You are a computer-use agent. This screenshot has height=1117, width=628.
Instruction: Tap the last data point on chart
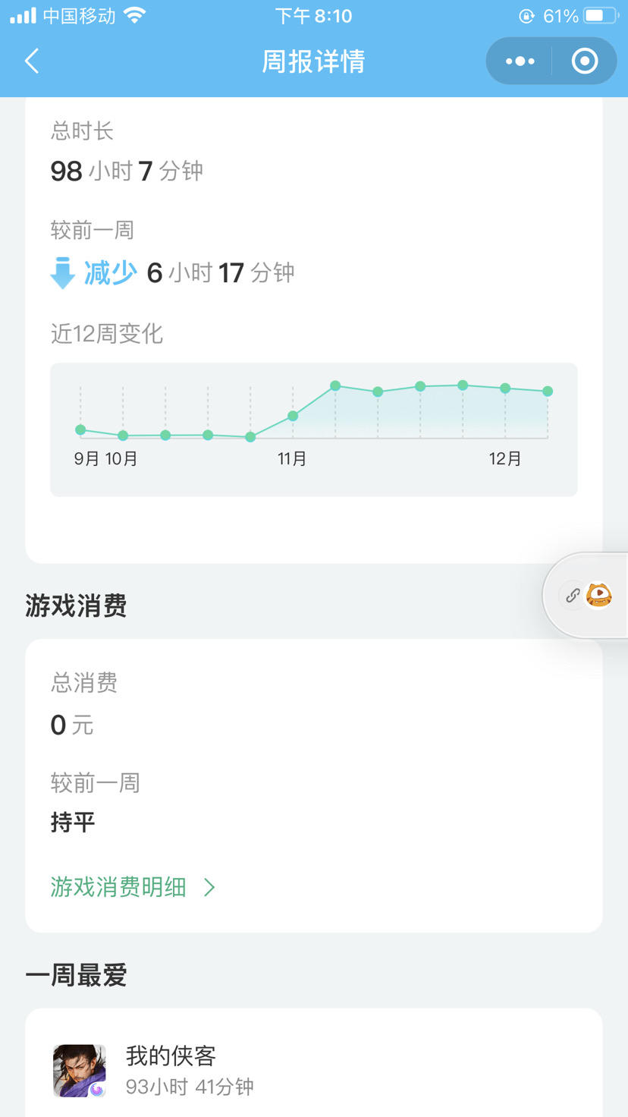click(548, 392)
